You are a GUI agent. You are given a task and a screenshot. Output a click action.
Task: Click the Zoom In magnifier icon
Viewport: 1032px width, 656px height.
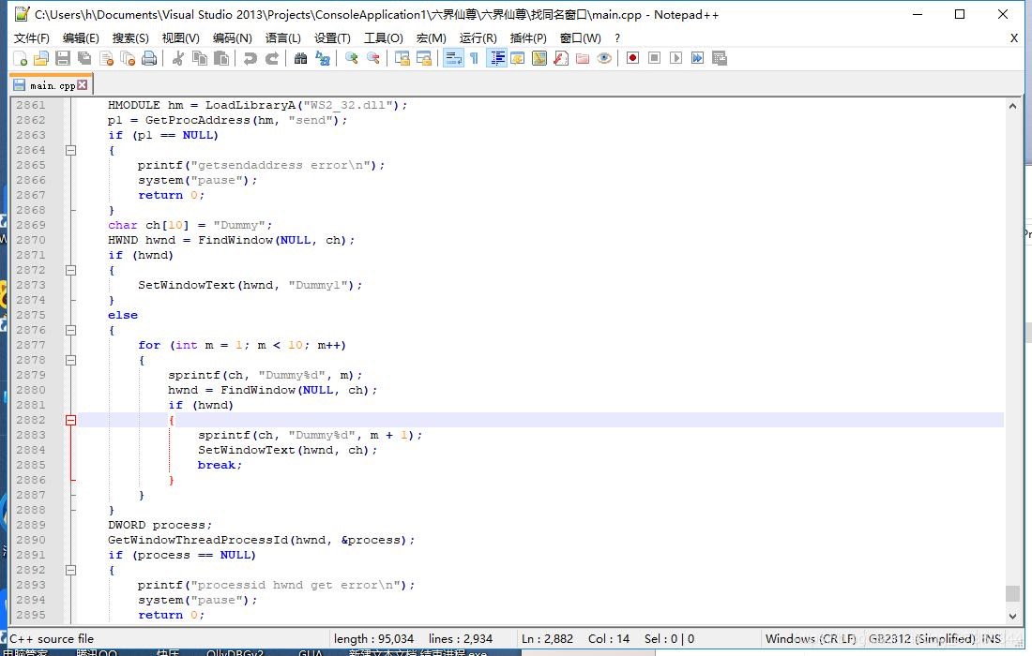tap(352, 58)
